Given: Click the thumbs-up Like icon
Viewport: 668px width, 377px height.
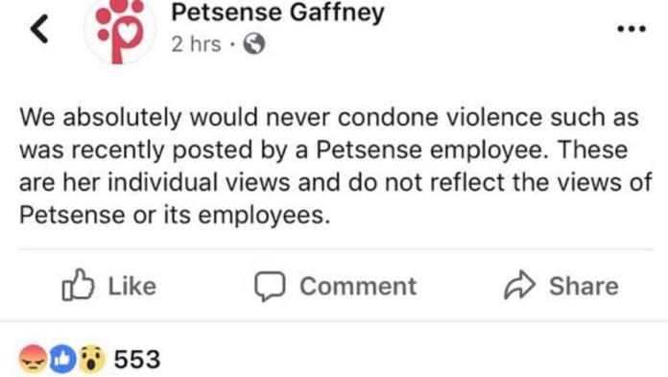Looking at the screenshot, I should (x=78, y=285).
